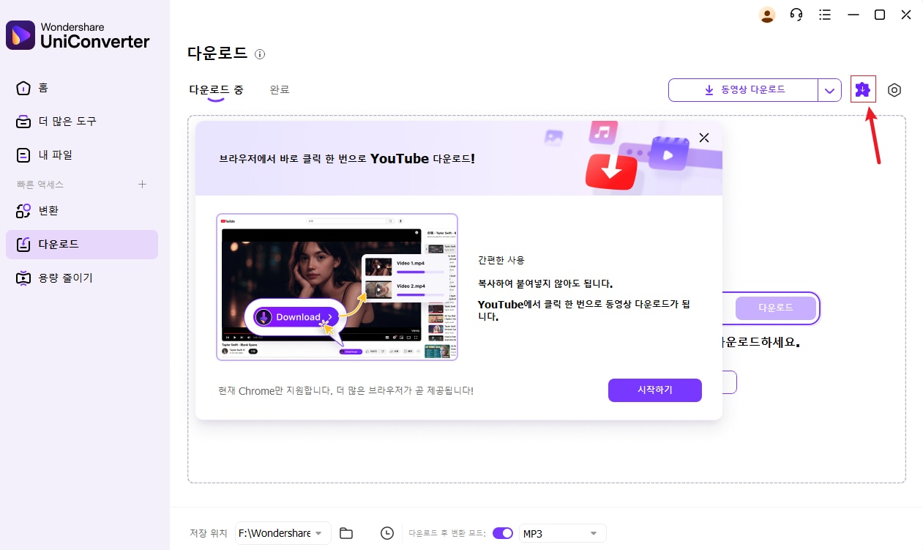Switch to the 완료 tab
The height and width of the screenshot is (550, 923).
pyautogui.click(x=280, y=89)
